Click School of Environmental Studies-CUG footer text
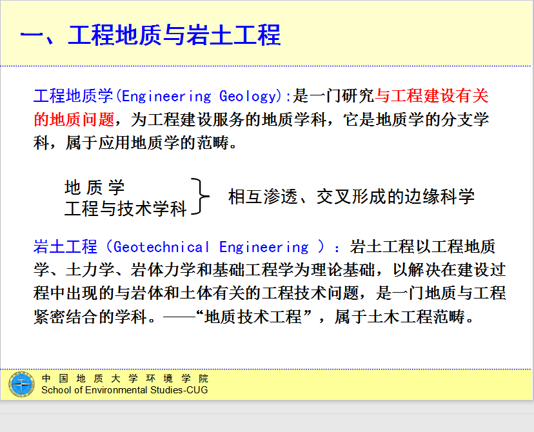The image size is (534, 432). 124,389
